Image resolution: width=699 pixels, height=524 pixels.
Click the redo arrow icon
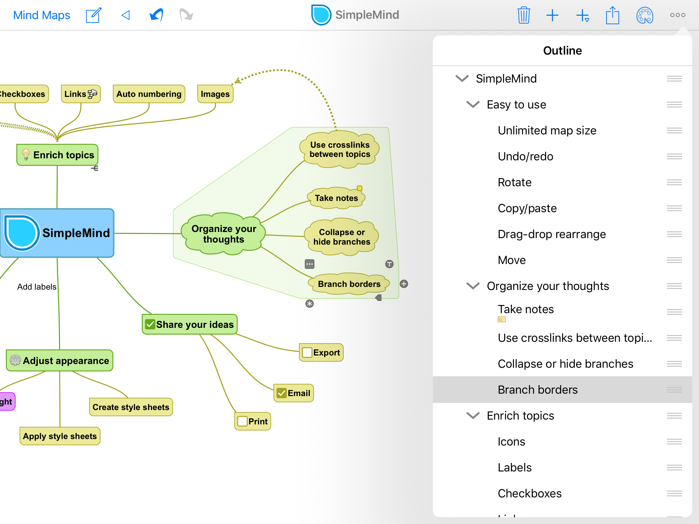point(186,15)
